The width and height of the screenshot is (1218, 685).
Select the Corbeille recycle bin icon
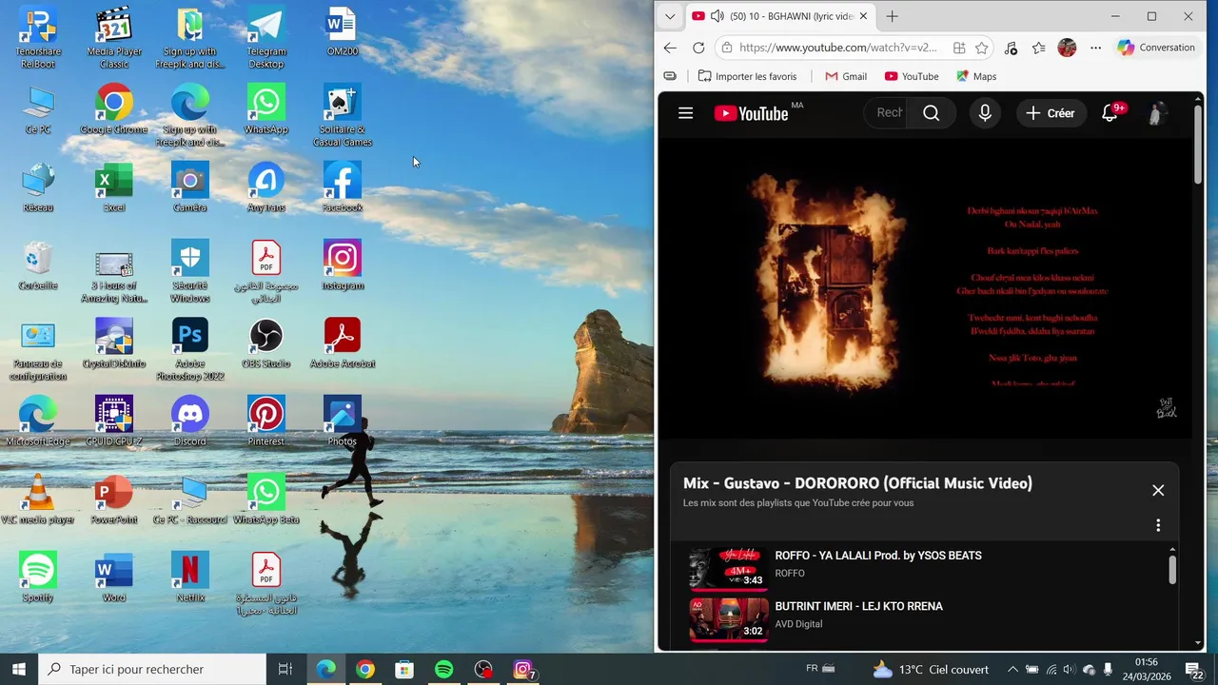38,265
